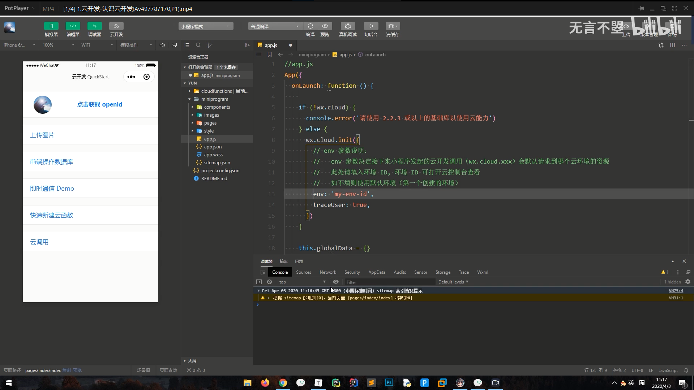Clear the console with the ban icon
The image size is (694, 390).
pyautogui.click(x=269, y=282)
